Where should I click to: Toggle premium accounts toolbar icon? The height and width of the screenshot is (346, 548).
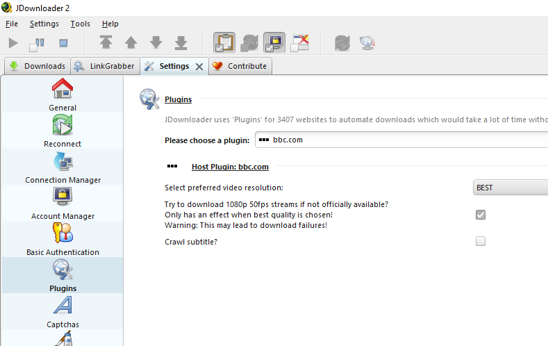(274, 42)
